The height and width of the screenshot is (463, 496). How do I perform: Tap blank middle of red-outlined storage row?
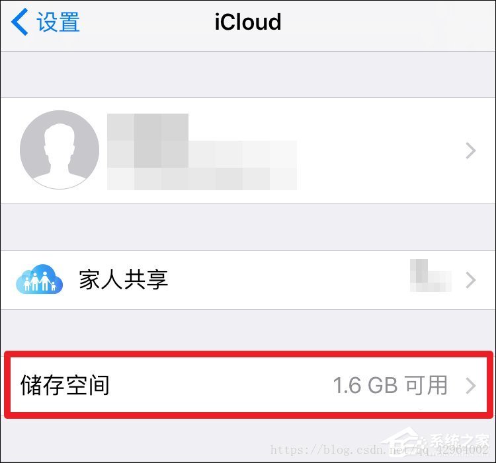click(x=222, y=385)
